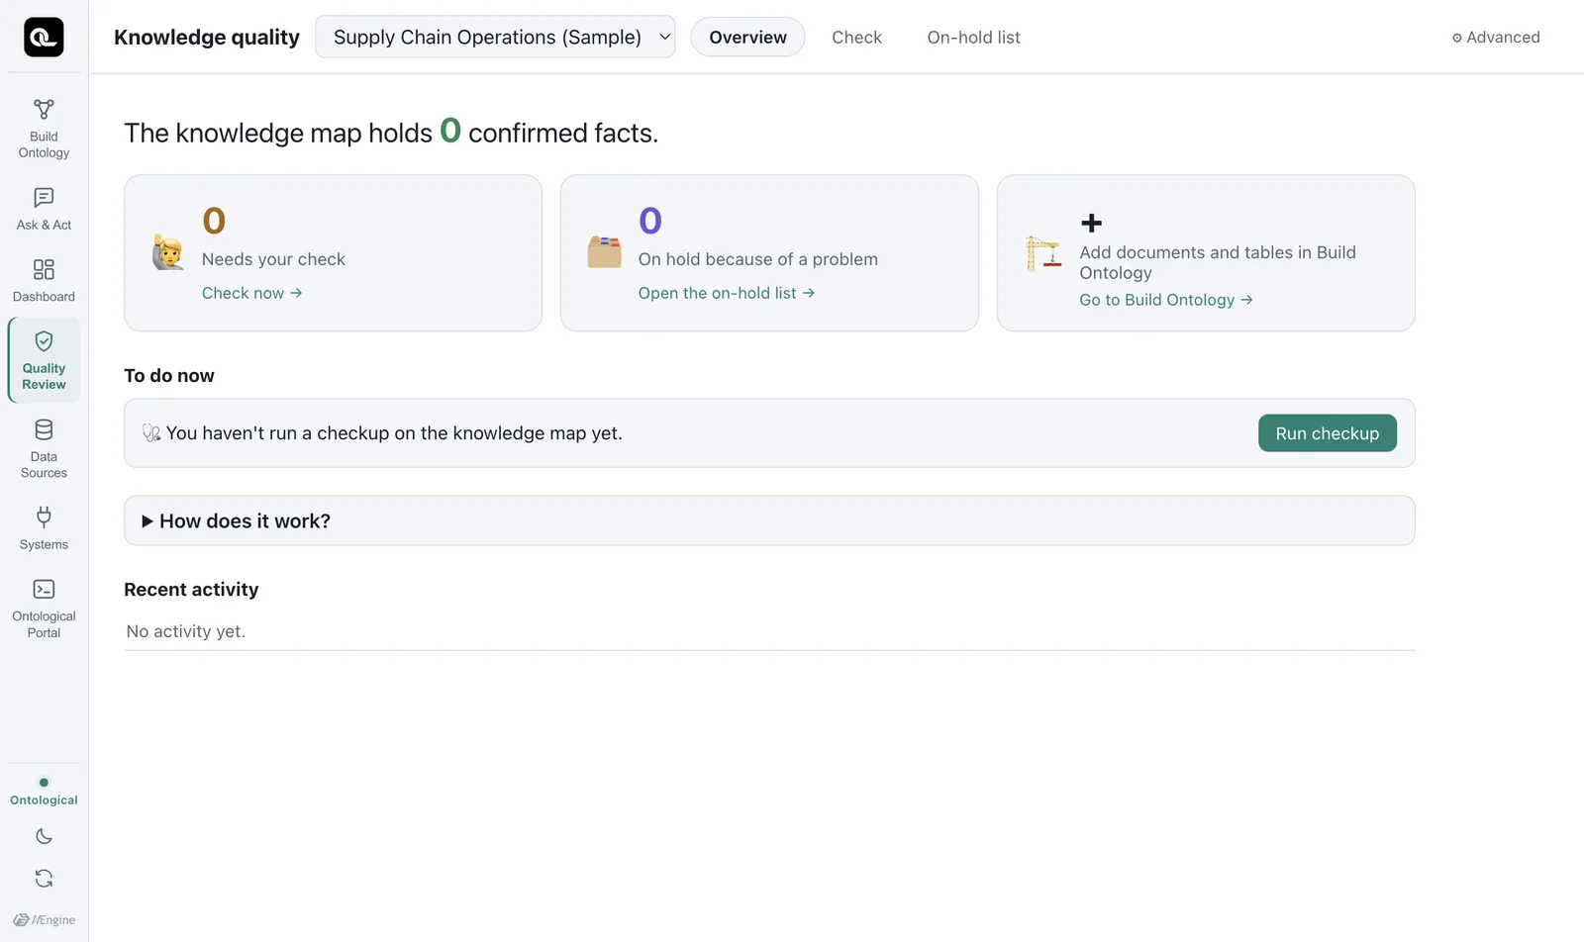The height and width of the screenshot is (942, 1584).
Task: Click the green confirmed facts count
Action: click(450, 130)
